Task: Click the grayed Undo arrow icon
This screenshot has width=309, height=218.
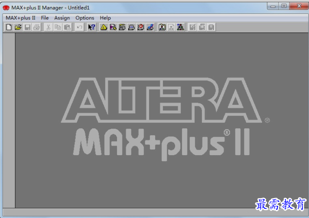Action: pos(79,27)
